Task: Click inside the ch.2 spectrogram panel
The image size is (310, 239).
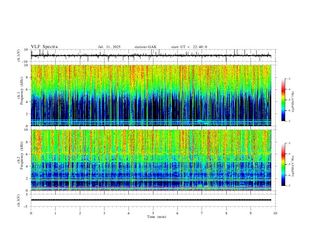Action: (x=151, y=160)
